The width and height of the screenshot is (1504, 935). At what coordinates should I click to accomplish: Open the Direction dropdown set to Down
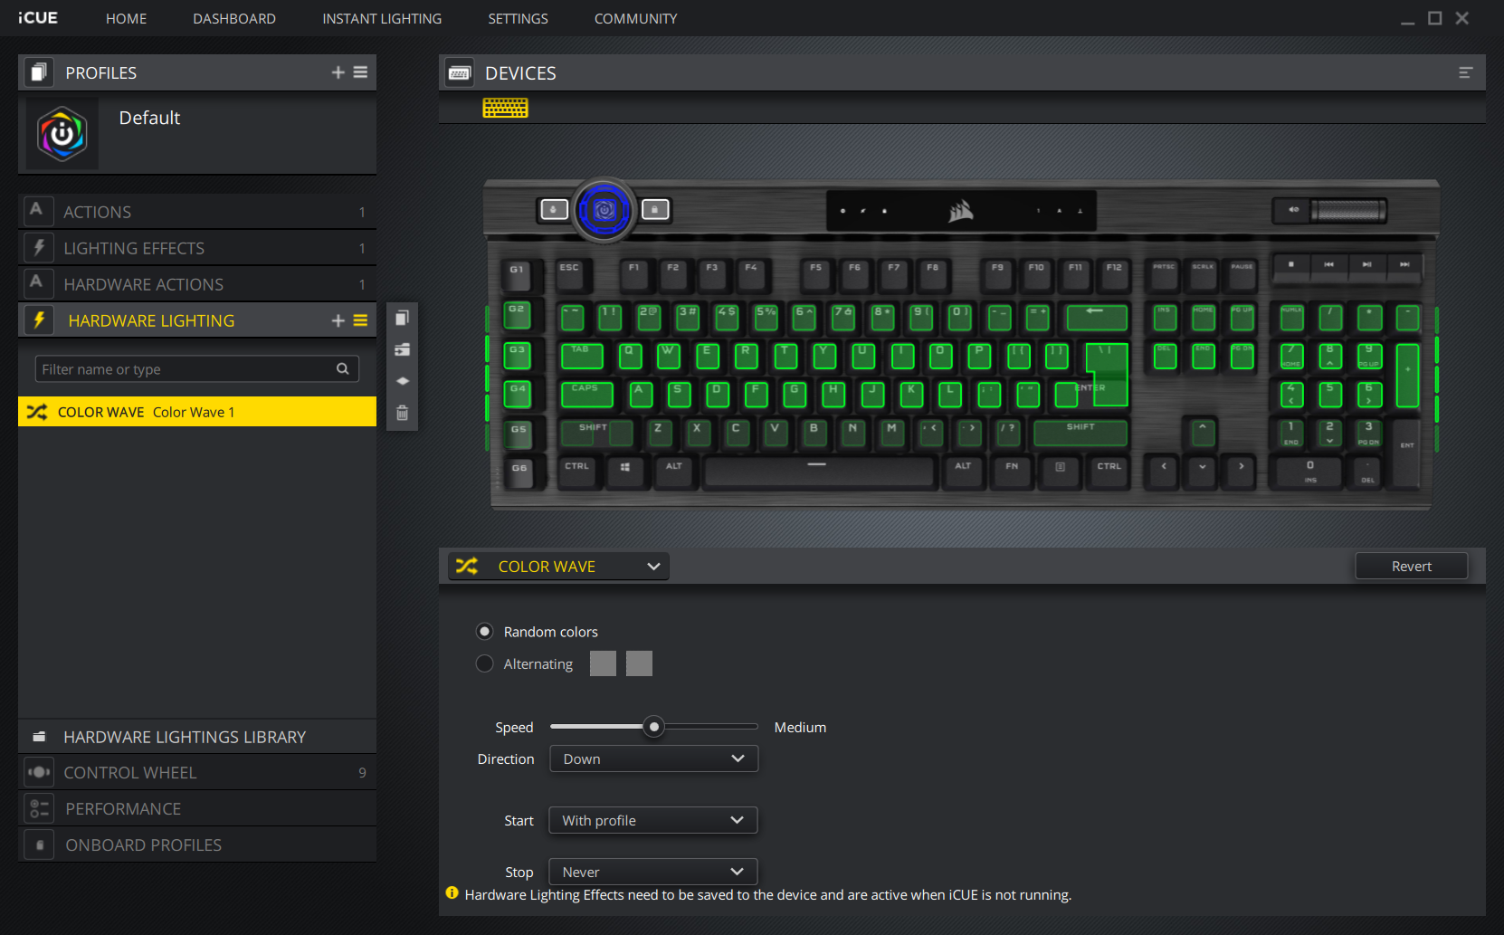click(653, 758)
